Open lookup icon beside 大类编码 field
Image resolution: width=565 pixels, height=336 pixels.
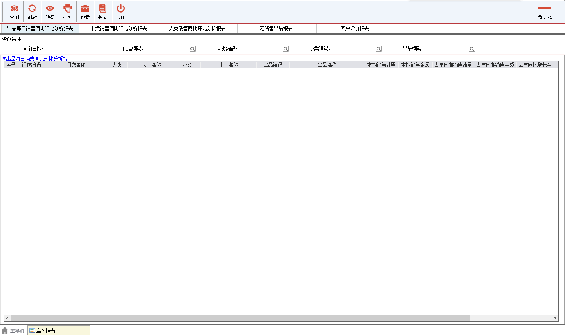click(x=286, y=49)
